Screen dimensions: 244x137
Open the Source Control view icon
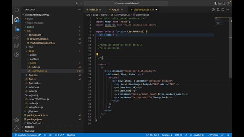[x=17, y=28]
